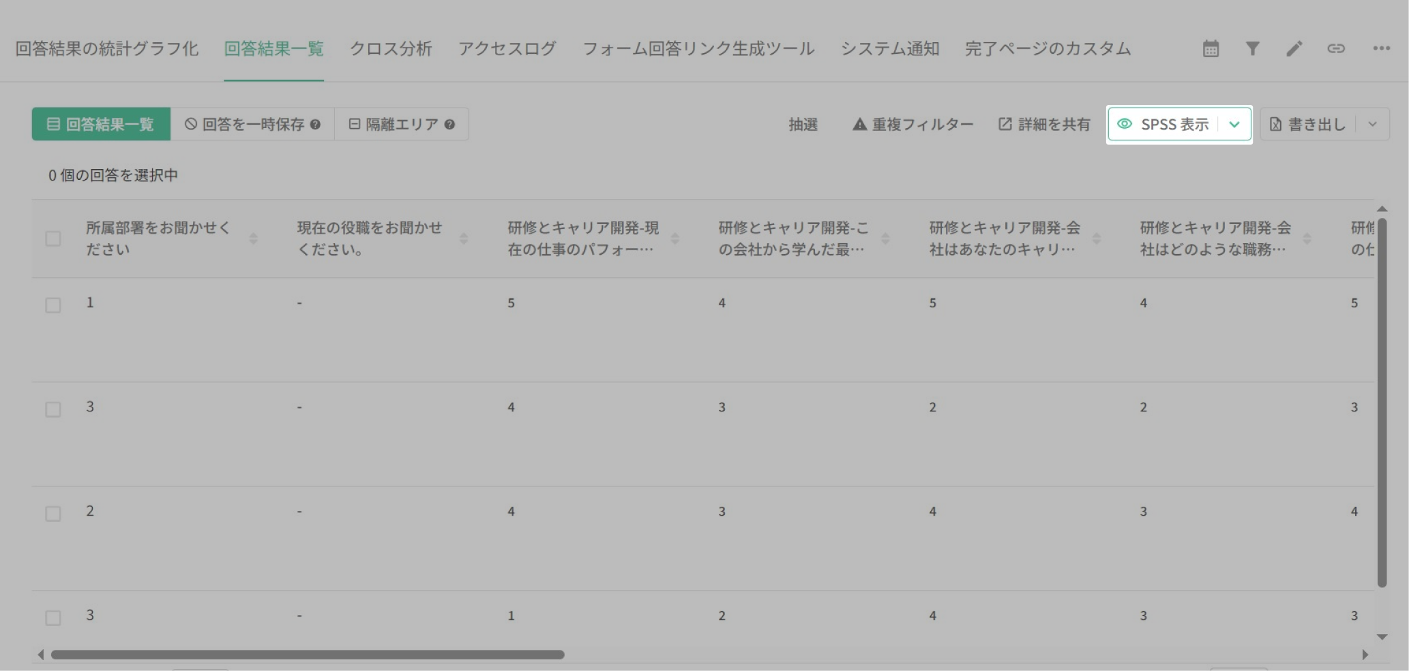Sort the 所属部署 column using arrows
This screenshot has height=671, width=1409.
253,238
